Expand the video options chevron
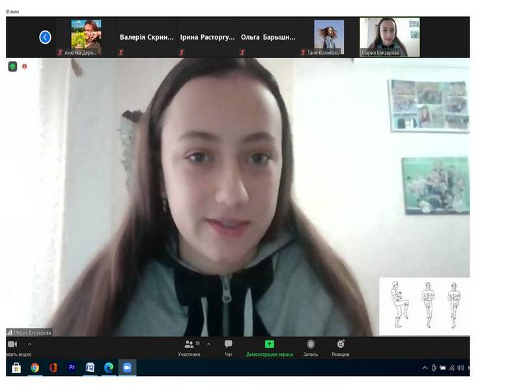This screenshot has height=391, width=521. [29, 344]
